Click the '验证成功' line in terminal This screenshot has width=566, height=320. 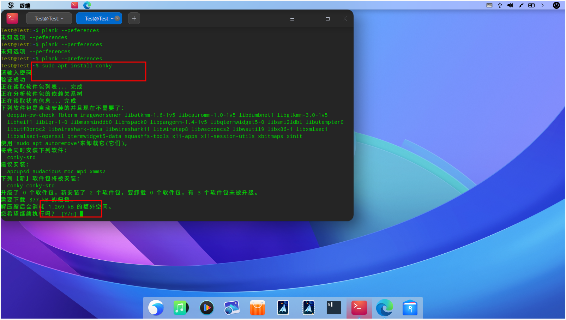13,80
